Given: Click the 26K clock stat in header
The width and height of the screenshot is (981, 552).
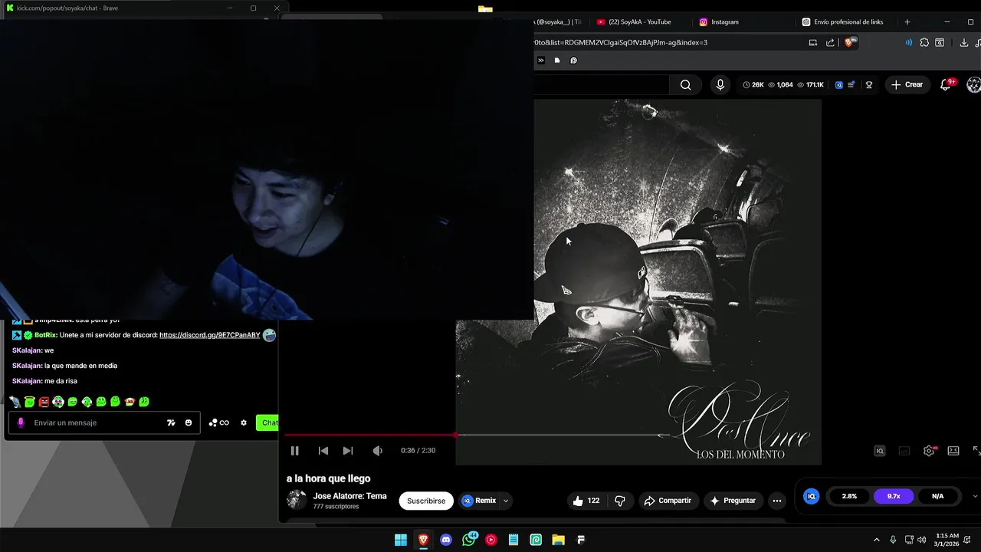Looking at the screenshot, I should [753, 85].
